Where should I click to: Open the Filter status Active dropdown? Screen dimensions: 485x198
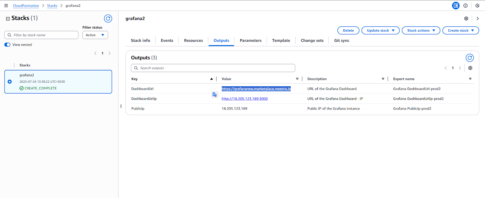pos(95,35)
